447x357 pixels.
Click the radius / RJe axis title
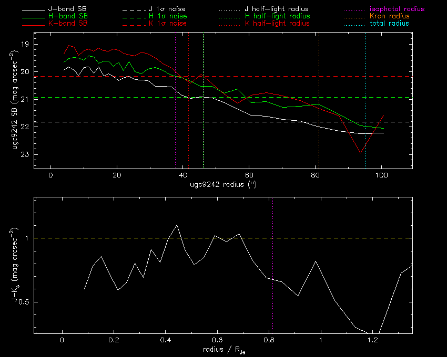[224, 350]
